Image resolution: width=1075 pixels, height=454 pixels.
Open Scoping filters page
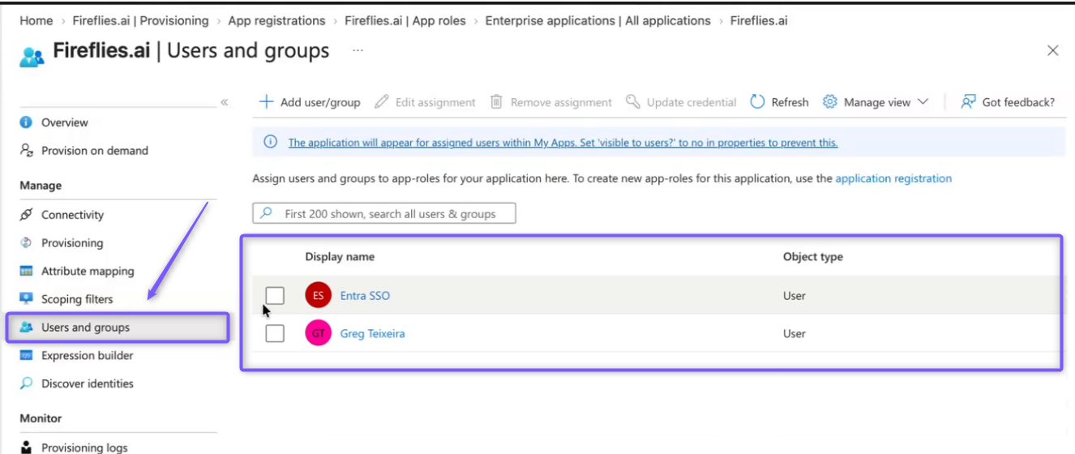[x=77, y=299]
